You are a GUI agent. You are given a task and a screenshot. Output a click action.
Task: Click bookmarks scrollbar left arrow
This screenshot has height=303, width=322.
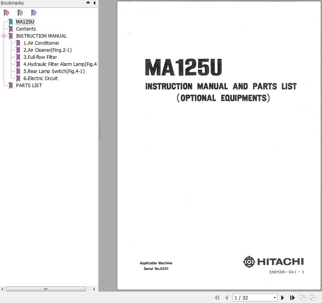[x=2, y=289]
